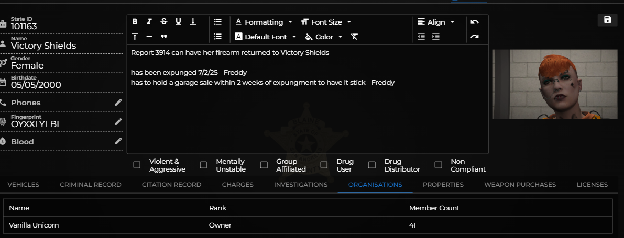The width and height of the screenshot is (624, 238).
Task: Click the note line about the garage sale
Action: pyautogui.click(x=262, y=82)
